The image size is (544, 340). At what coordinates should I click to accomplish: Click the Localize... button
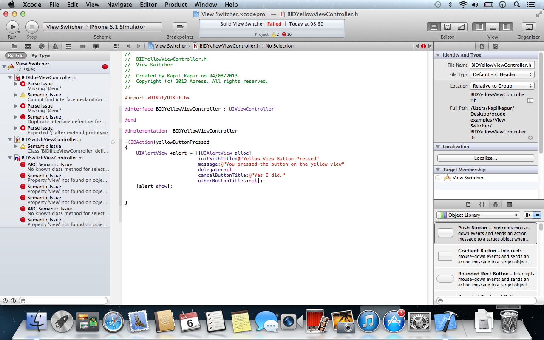pos(485,158)
